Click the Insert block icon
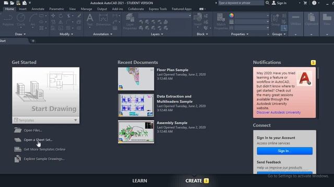The image size is (334, 187). [198, 20]
